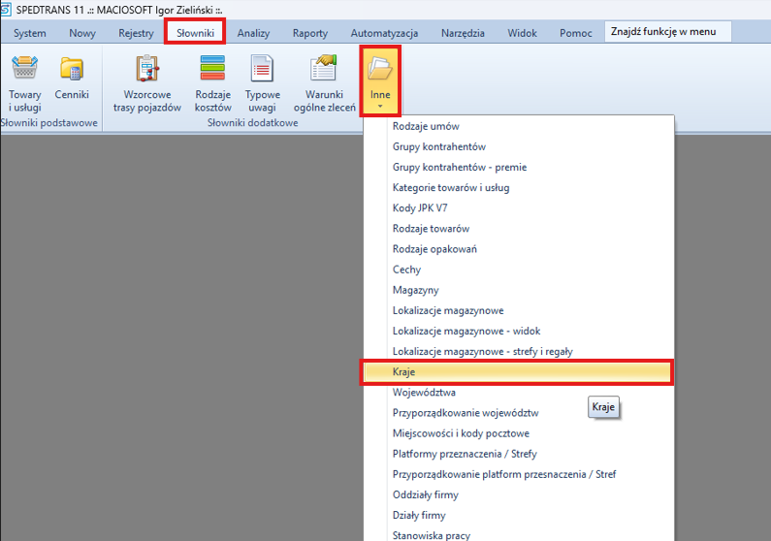Type in the Znajdź funkcję w menu field
Viewport: 771px width, 541px height.
[x=666, y=32]
